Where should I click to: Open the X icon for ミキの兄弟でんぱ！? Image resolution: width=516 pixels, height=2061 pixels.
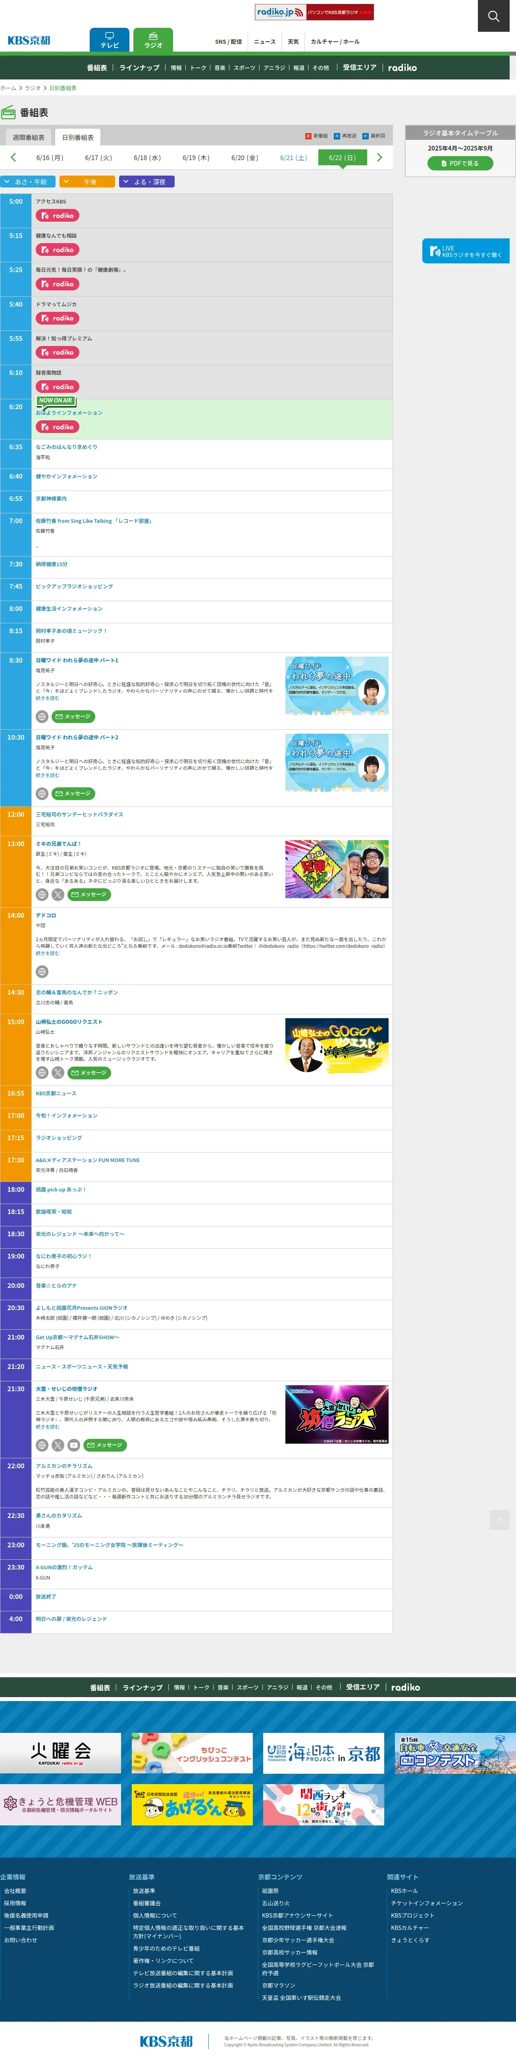click(58, 895)
